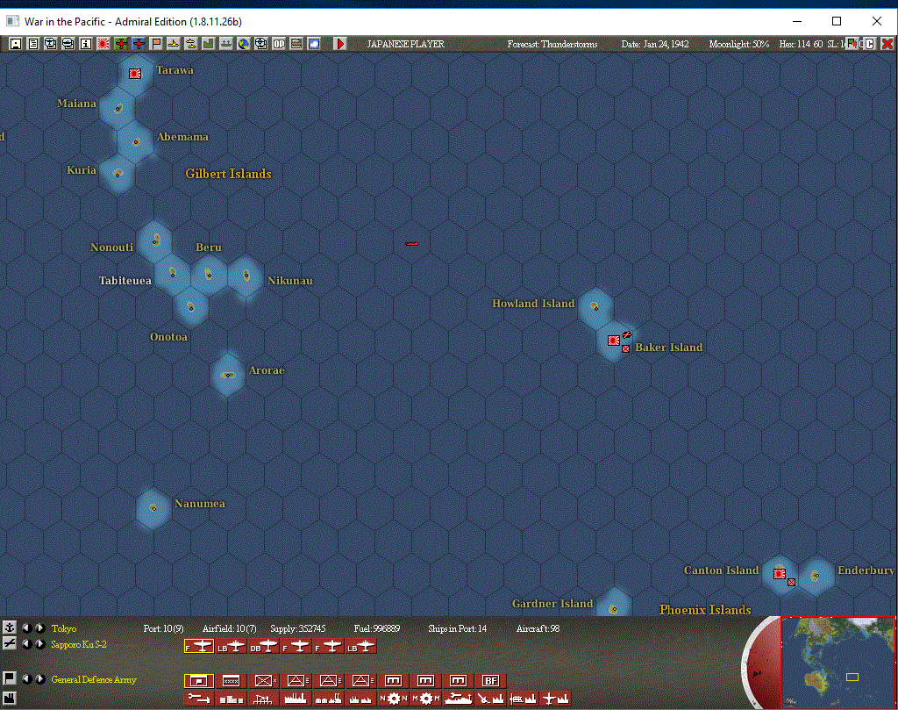Select the infantry crossed-box unit icon
The image size is (898, 710).
263,681
